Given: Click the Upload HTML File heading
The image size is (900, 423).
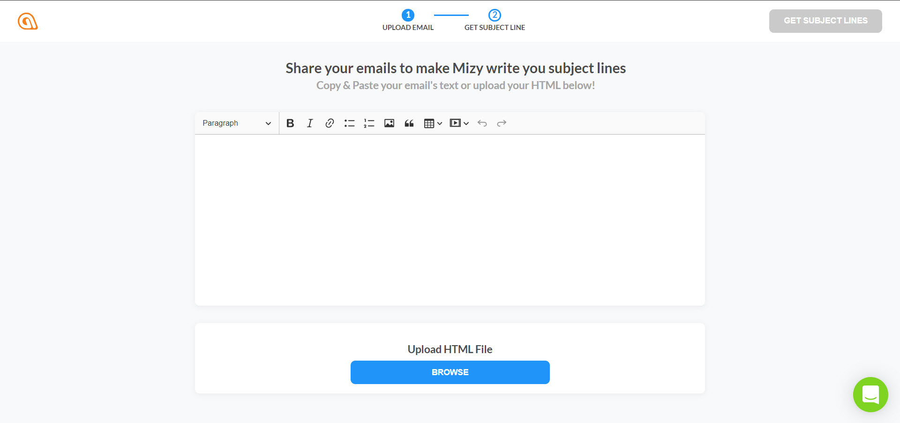Looking at the screenshot, I should click(x=450, y=349).
